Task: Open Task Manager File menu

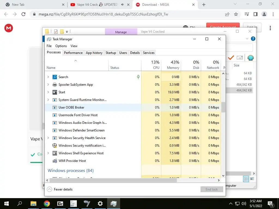Action: click(49, 46)
